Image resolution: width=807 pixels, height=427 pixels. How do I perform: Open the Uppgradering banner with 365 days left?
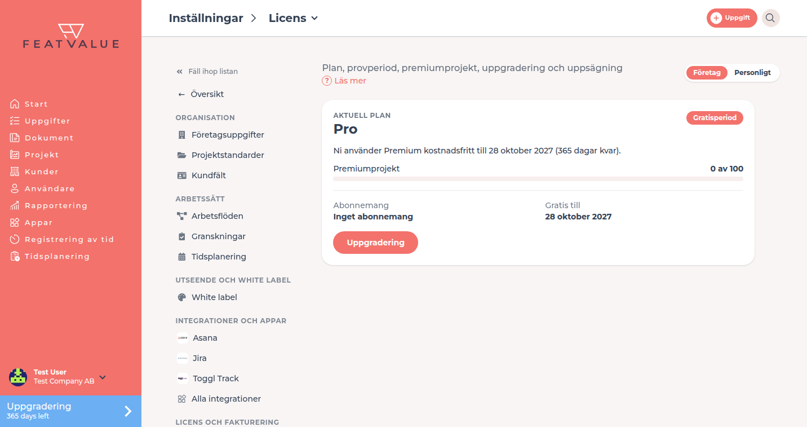pos(70,411)
